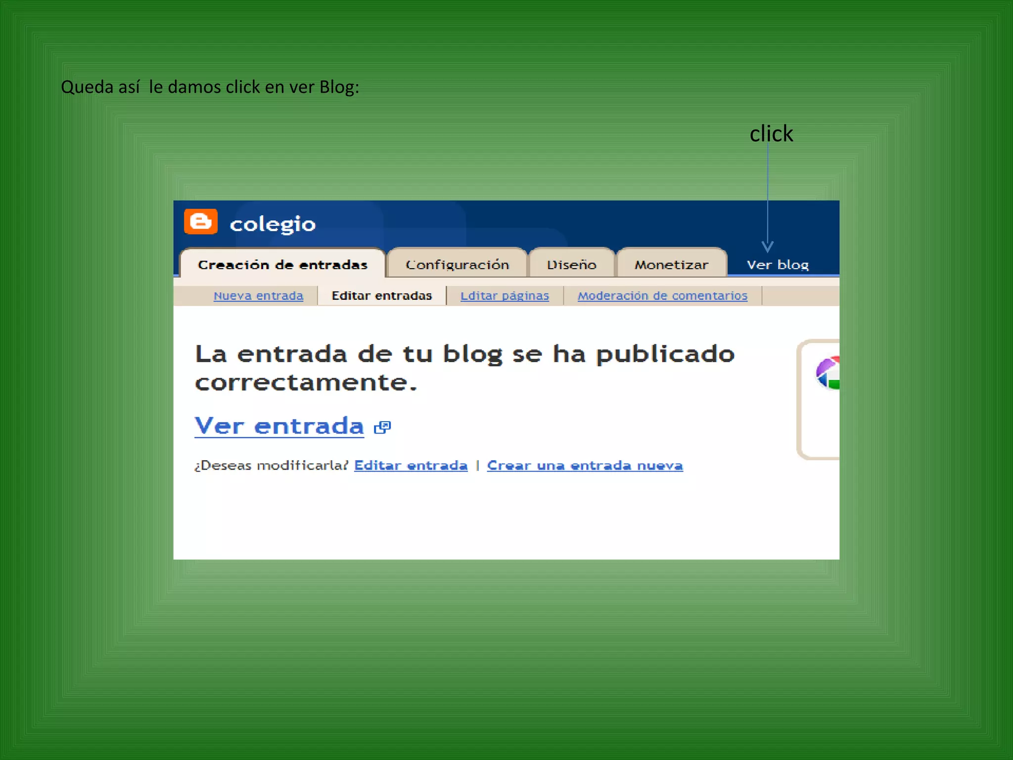
Task: Click the colegio blog title
Action: 273,224
